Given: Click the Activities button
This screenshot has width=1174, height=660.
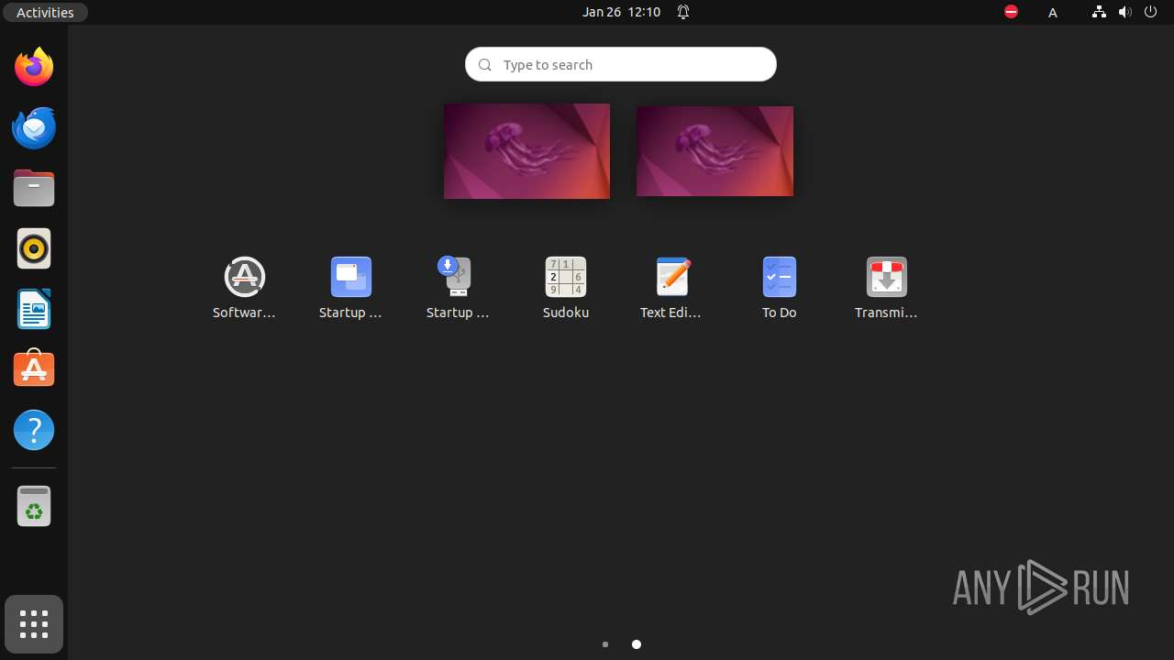Looking at the screenshot, I should click(45, 12).
